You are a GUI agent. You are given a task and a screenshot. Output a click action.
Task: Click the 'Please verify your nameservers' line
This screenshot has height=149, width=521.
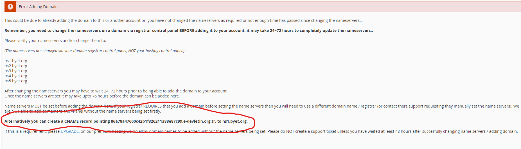pos(55,41)
